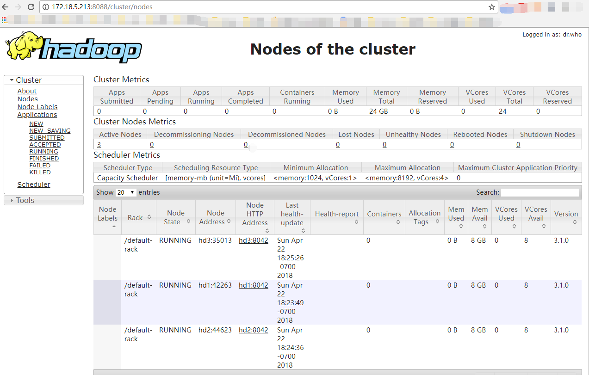This screenshot has width=589, height=375.
Task: Click the Maximum Allocation value cell
Action: (x=407, y=178)
